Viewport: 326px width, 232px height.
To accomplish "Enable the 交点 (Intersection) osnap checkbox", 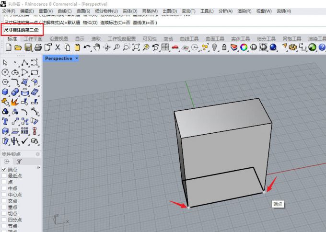I will [x=4, y=201].
